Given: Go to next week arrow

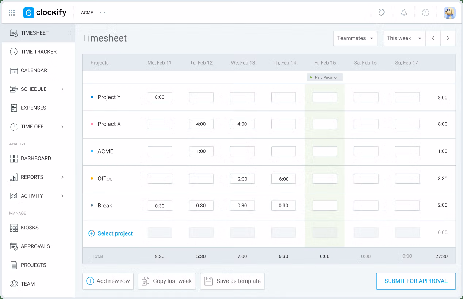Looking at the screenshot, I should (x=448, y=38).
